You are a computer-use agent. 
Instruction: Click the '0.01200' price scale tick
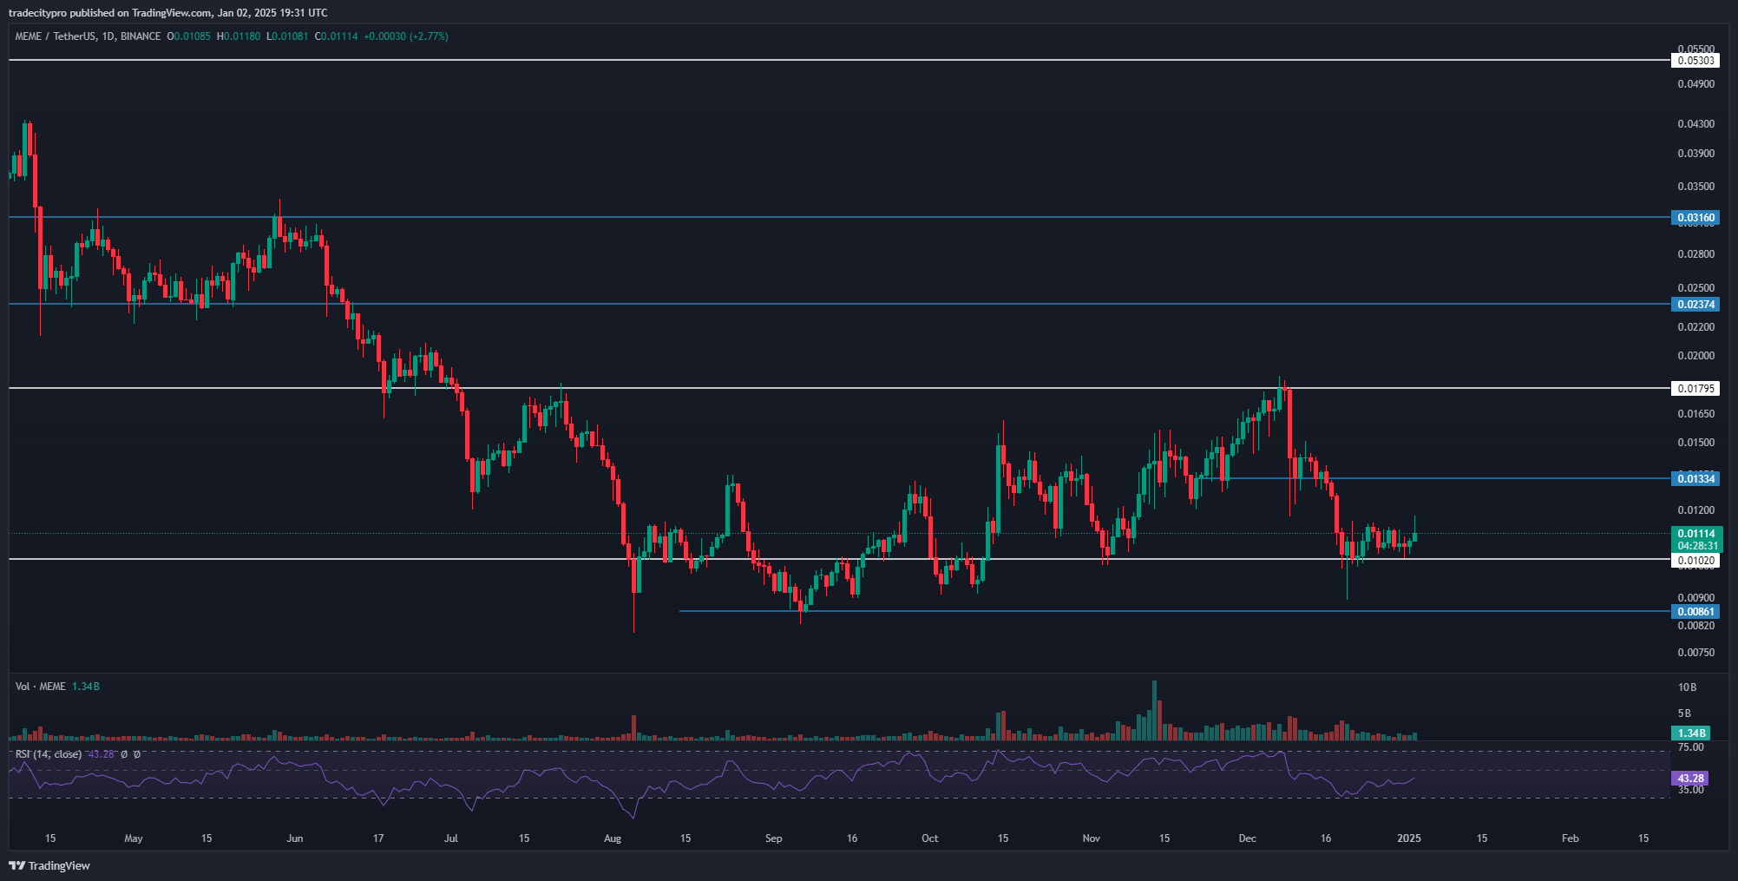point(1695,510)
